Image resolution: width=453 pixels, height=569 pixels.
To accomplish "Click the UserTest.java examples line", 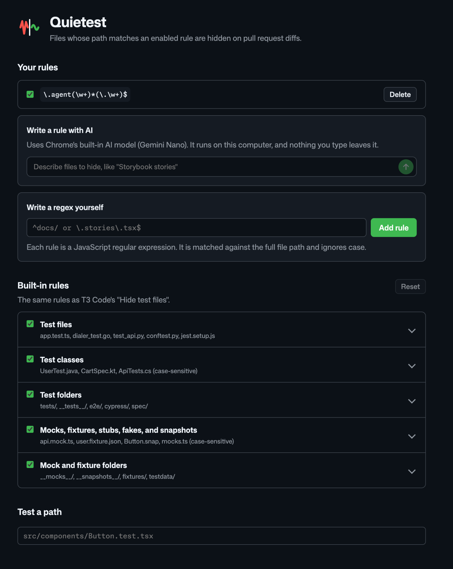I will click(x=119, y=371).
